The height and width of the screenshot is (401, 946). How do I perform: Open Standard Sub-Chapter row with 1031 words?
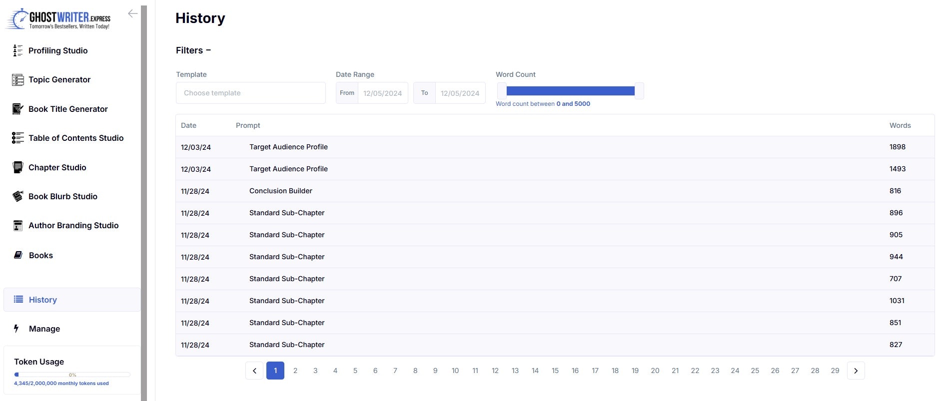pos(555,301)
